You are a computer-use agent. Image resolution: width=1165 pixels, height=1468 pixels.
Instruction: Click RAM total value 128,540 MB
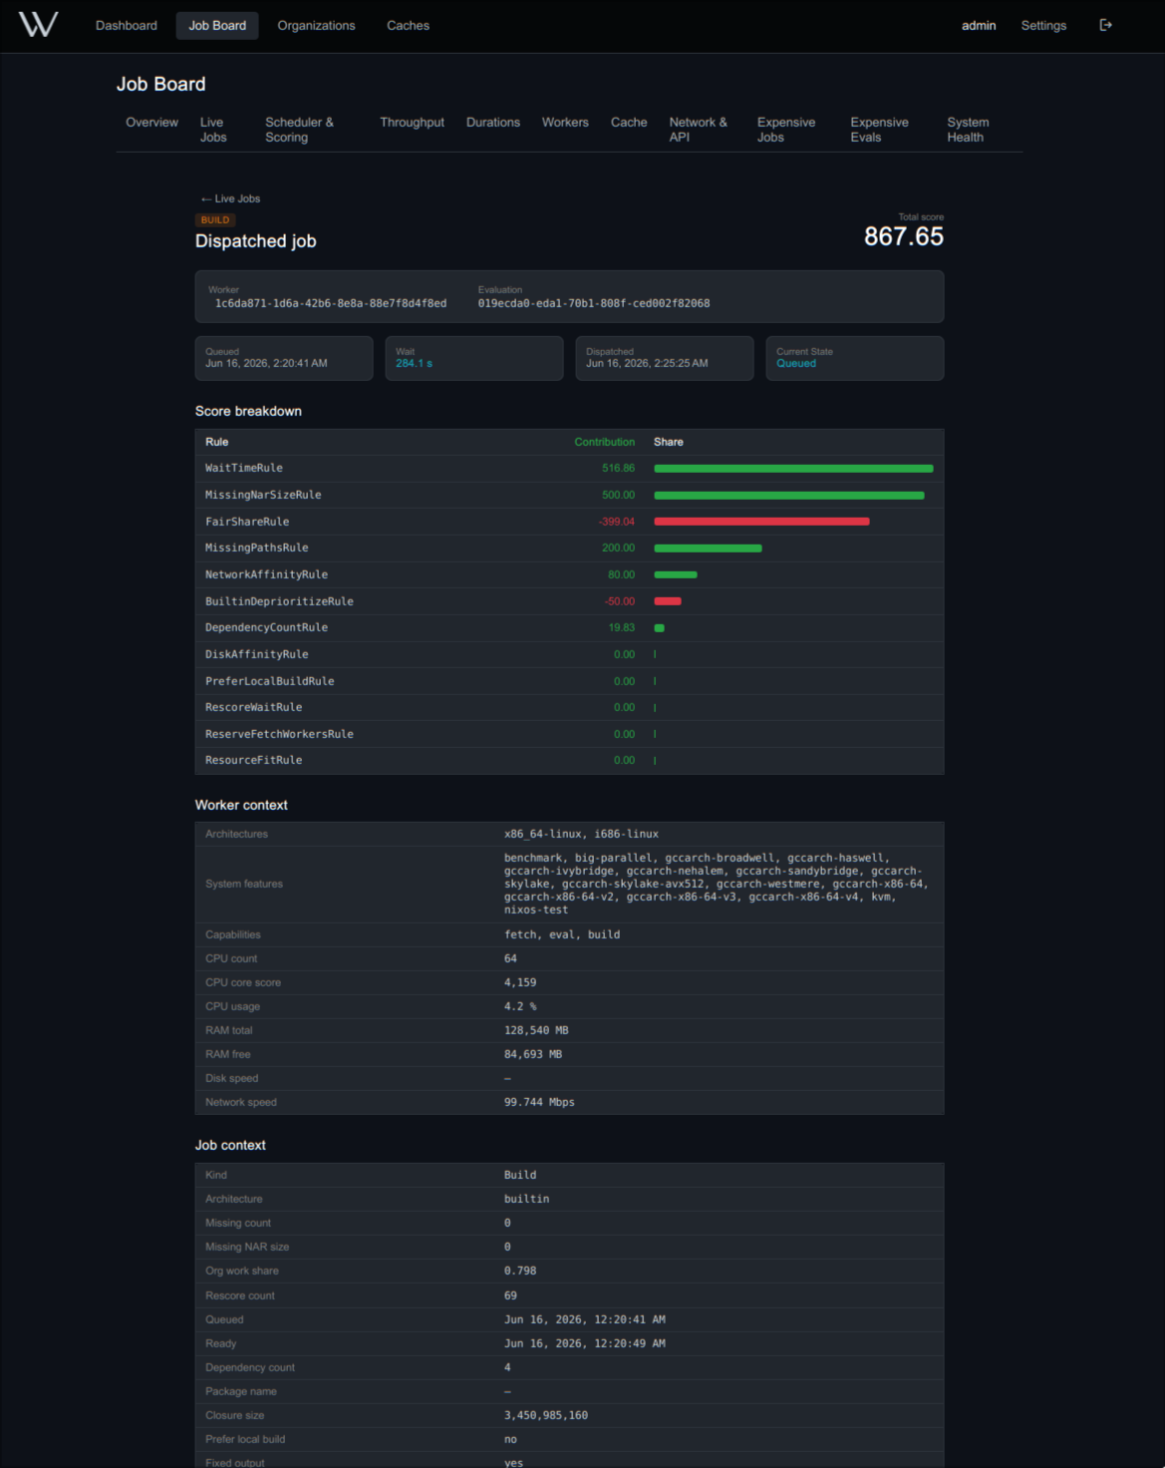coord(536,1030)
